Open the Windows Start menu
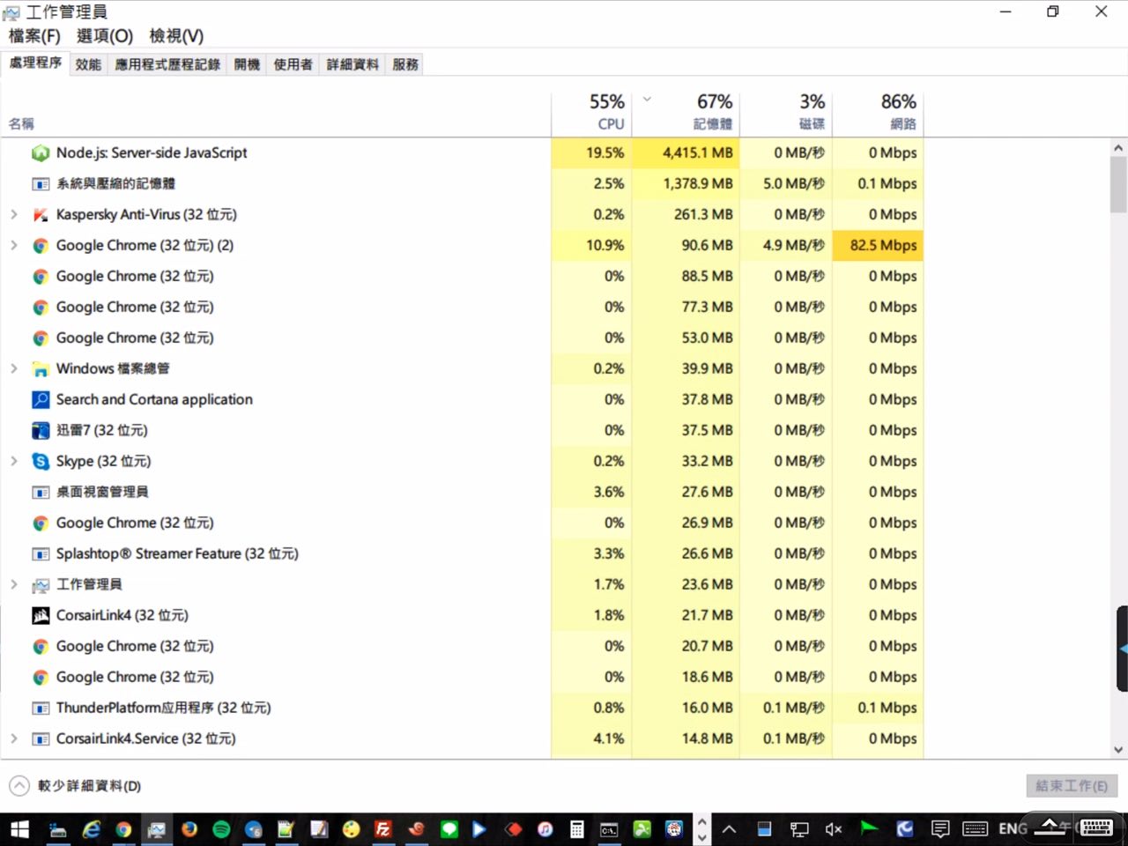Screen dimensions: 1128x846 click(19, 829)
